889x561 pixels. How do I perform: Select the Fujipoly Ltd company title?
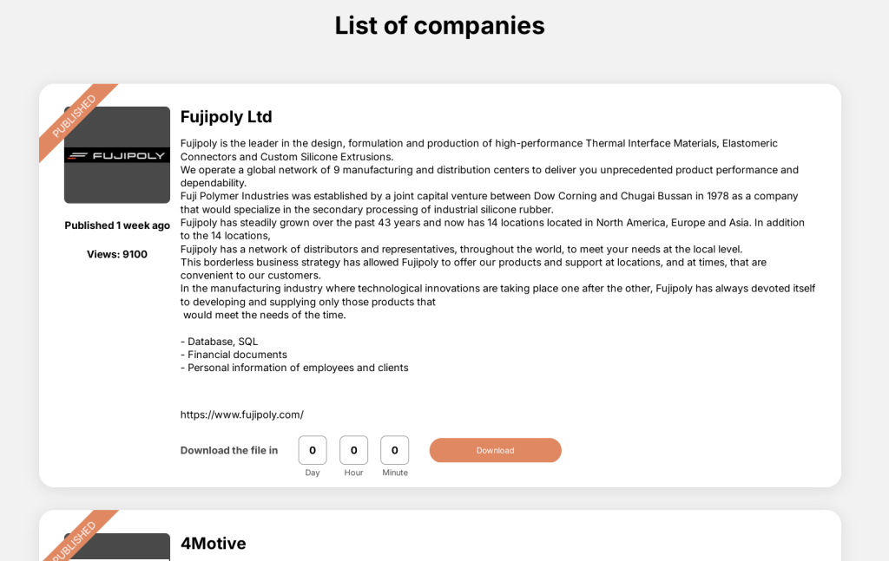(227, 116)
